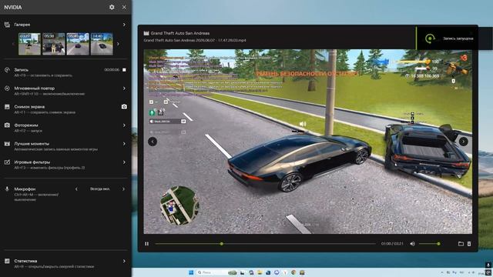This screenshot has width=493, height=277.
Task: Open gallery thumbnail labeled 05:38
Action: [x=53, y=44]
